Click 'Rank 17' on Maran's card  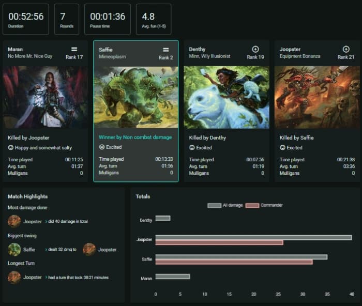pos(74,57)
